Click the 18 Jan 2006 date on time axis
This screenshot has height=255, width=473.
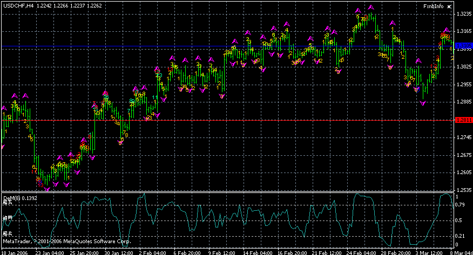click(14, 251)
